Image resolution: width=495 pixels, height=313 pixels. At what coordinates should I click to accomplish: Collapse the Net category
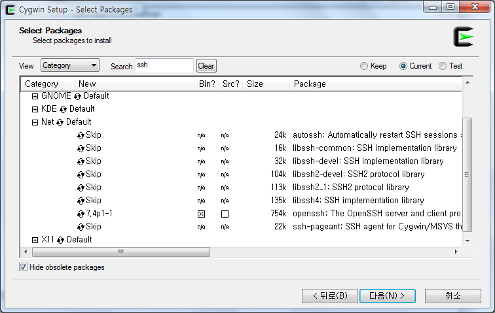(x=35, y=122)
